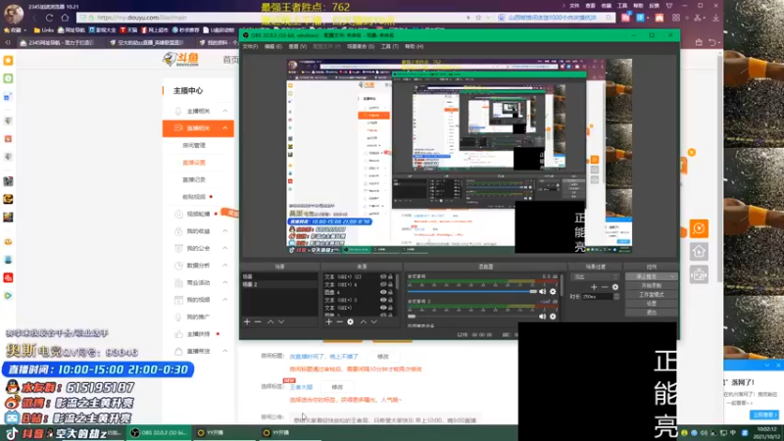The width and height of the screenshot is (784, 441).
Task: Open browser 工具 menu
Action: pos(622,6)
